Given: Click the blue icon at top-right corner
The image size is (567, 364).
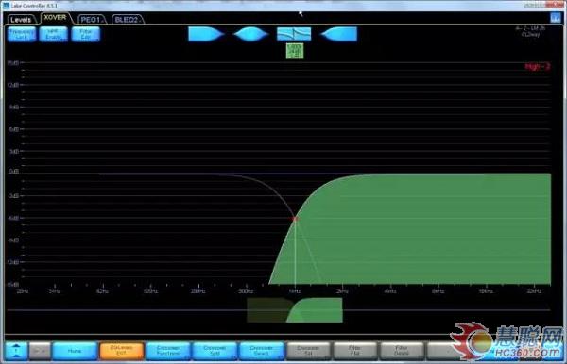Looking at the screenshot, I should pyautogui.click(x=555, y=18).
